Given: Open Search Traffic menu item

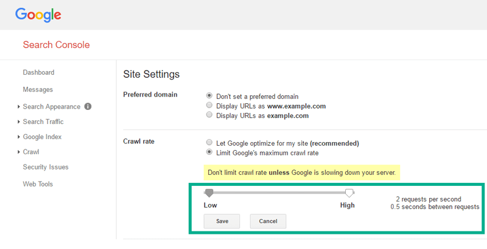Looking at the screenshot, I should [43, 121].
